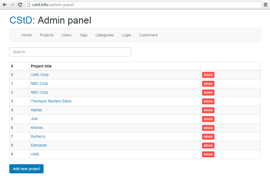Image resolution: width=270 pixels, height=180 pixels.
Task: Click the Add new project button
Action: click(x=26, y=169)
